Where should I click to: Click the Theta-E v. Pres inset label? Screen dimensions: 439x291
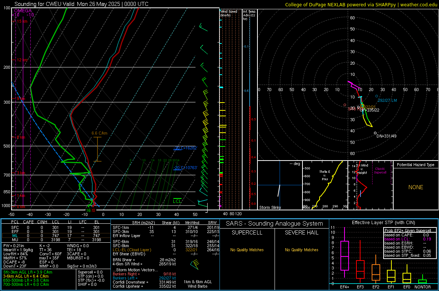click(x=325, y=175)
